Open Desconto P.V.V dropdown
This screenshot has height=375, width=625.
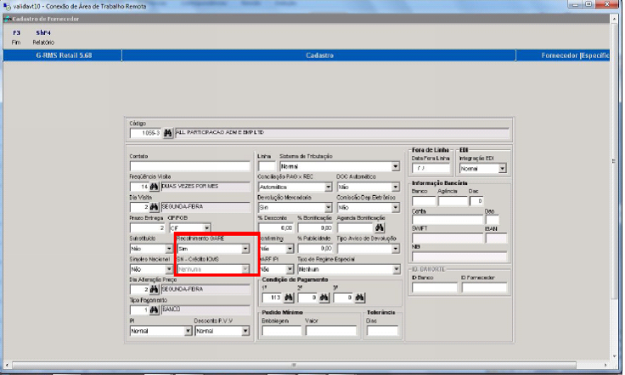pyautogui.click(x=245, y=331)
